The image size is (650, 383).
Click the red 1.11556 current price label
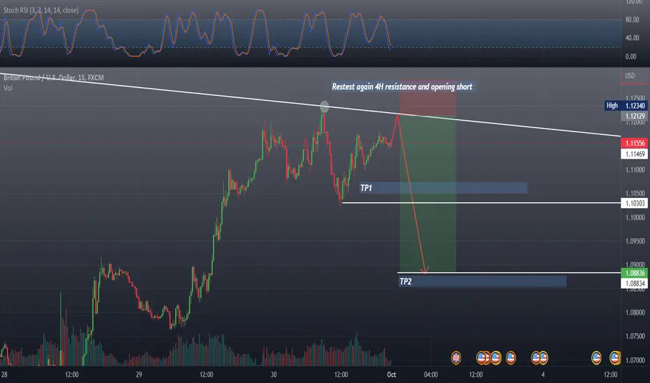(634, 143)
